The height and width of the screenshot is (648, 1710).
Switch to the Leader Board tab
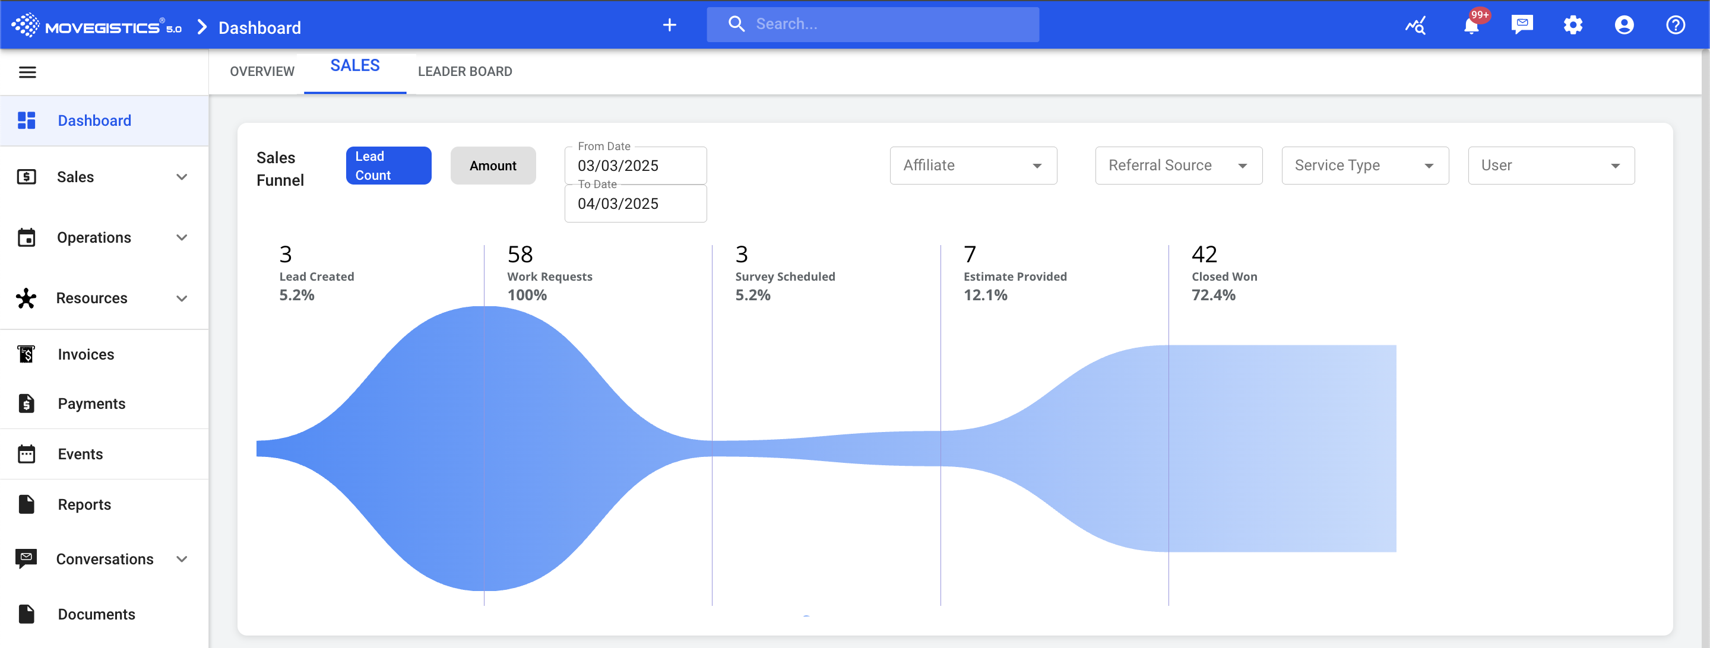point(465,72)
